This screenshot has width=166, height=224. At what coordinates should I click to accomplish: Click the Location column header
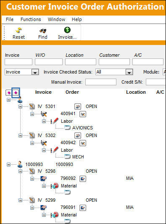[x=136, y=92]
